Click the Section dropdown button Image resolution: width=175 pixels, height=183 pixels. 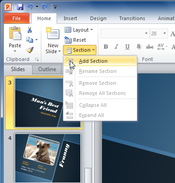[79, 50]
